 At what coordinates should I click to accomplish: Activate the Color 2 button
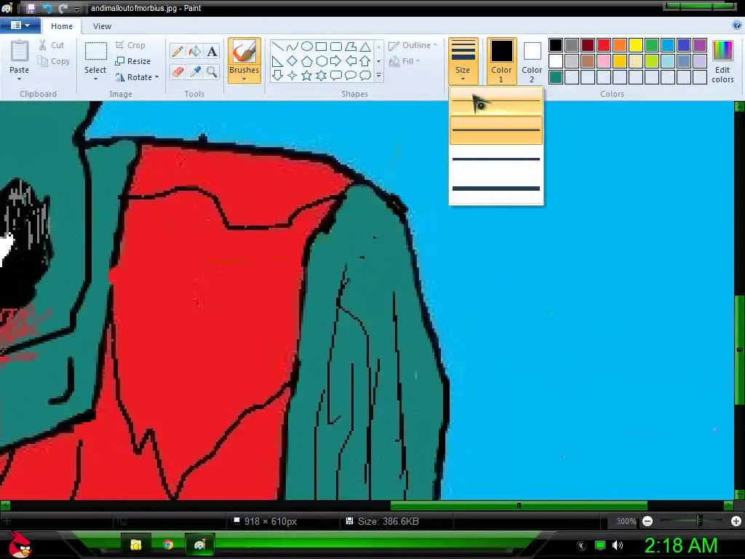(532, 61)
